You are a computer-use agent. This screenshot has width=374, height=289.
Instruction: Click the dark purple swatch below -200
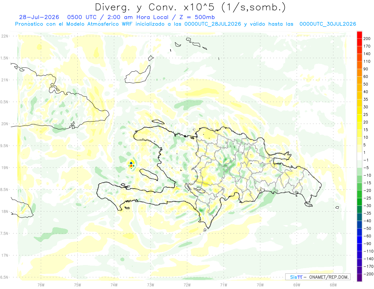(x=359, y=278)
